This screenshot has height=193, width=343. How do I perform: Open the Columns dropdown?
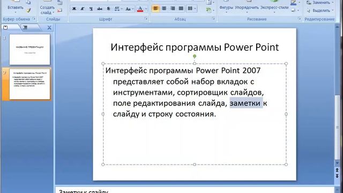click(x=192, y=9)
